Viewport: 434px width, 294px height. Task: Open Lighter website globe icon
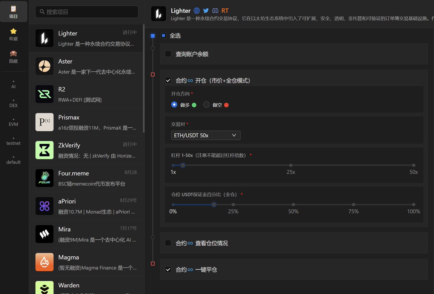pyautogui.click(x=197, y=11)
